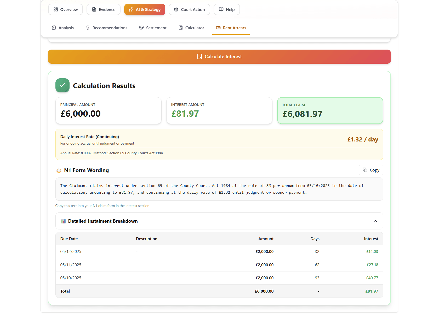Click the document icon beside Evidence
439x314 pixels.
[94, 9]
